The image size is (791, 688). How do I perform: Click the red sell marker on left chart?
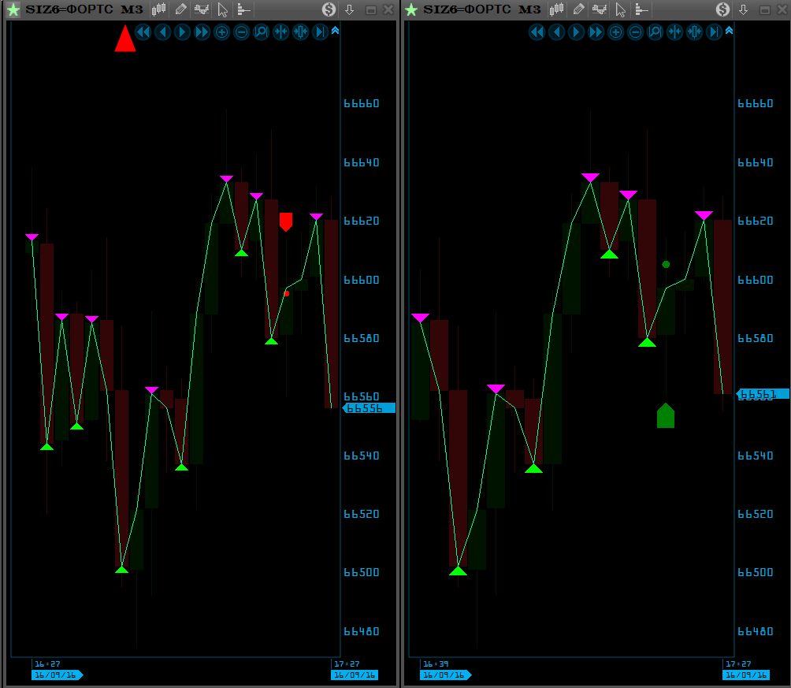click(x=286, y=221)
